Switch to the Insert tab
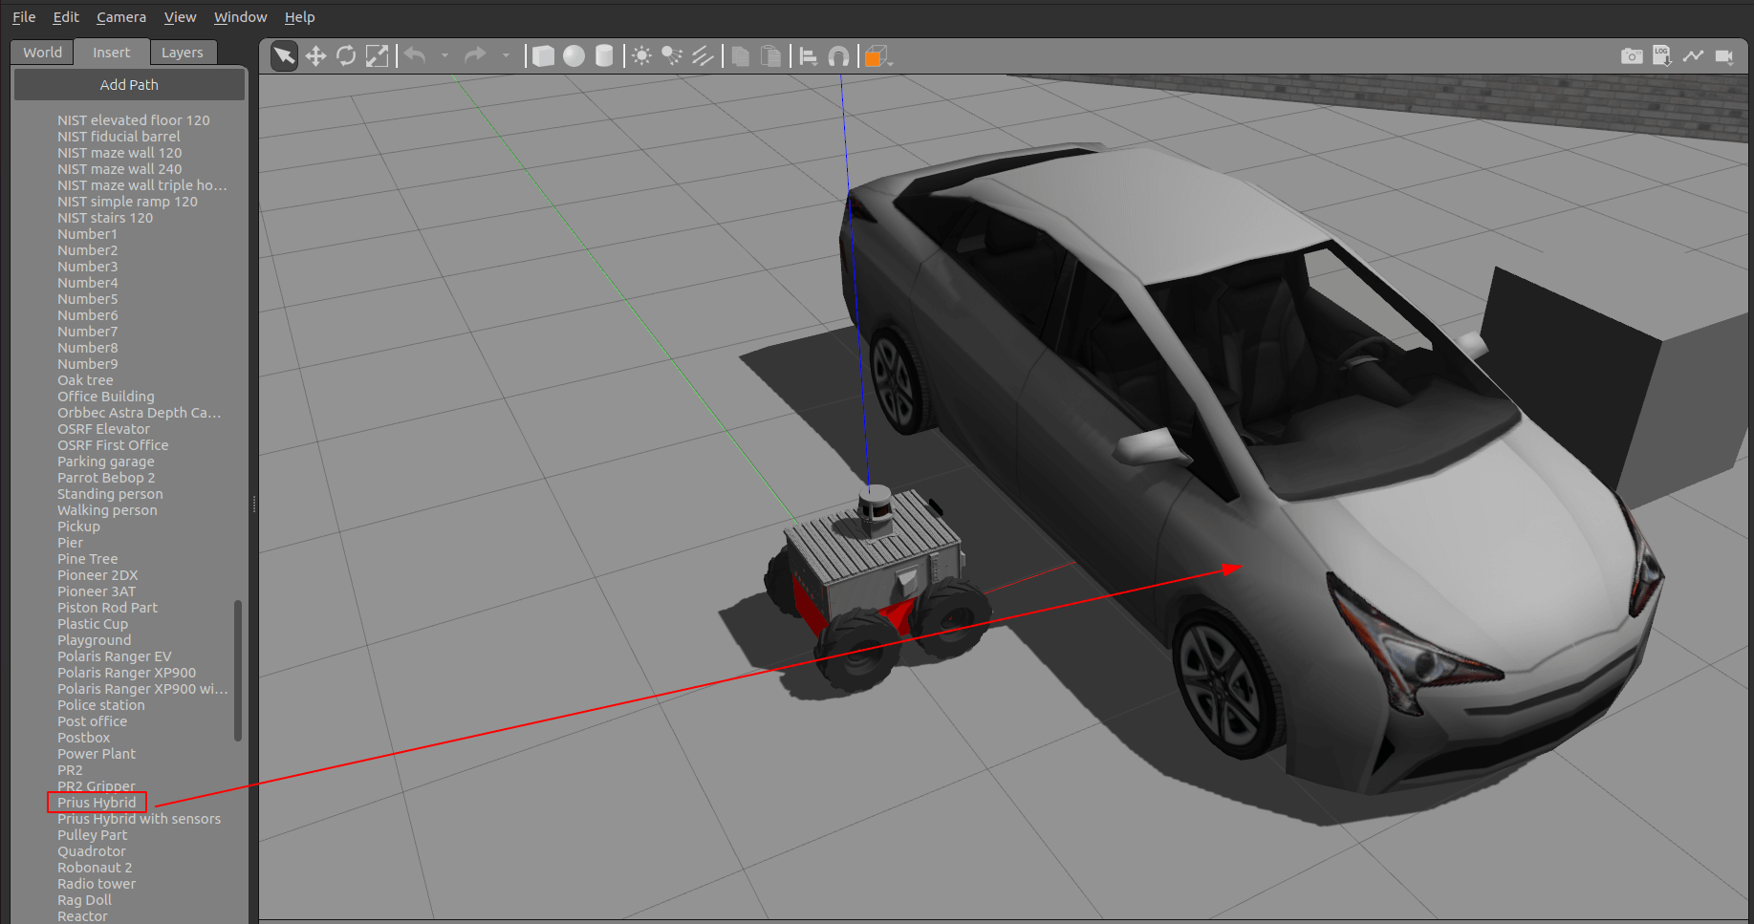 [x=112, y=53]
